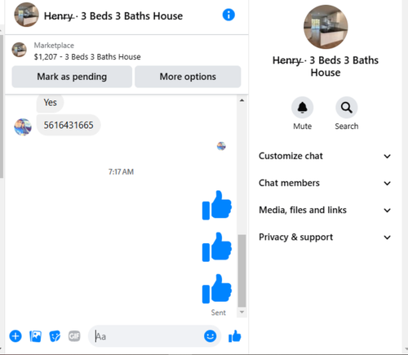
Task: Open the GIF picker
Action: tap(74, 336)
